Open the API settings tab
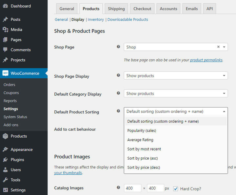This screenshot has width=236, height=195. [x=209, y=9]
